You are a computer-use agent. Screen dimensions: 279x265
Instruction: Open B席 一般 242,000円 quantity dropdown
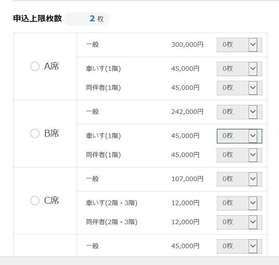pos(240,112)
